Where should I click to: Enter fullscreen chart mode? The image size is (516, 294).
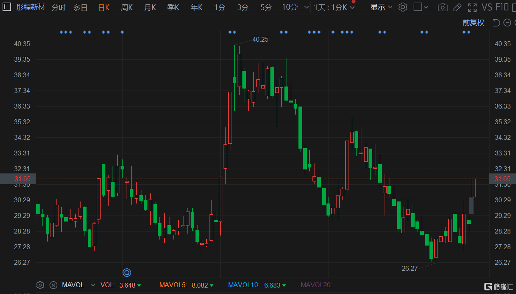(472, 7)
